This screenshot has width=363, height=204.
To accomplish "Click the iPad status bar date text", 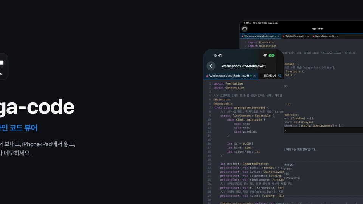I will click(x=260, y=23).
